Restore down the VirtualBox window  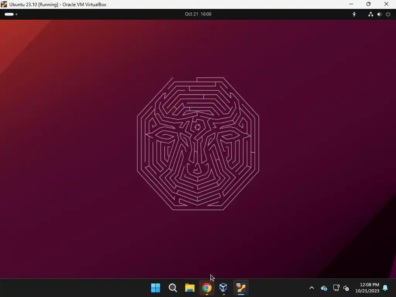coord(369,4)
